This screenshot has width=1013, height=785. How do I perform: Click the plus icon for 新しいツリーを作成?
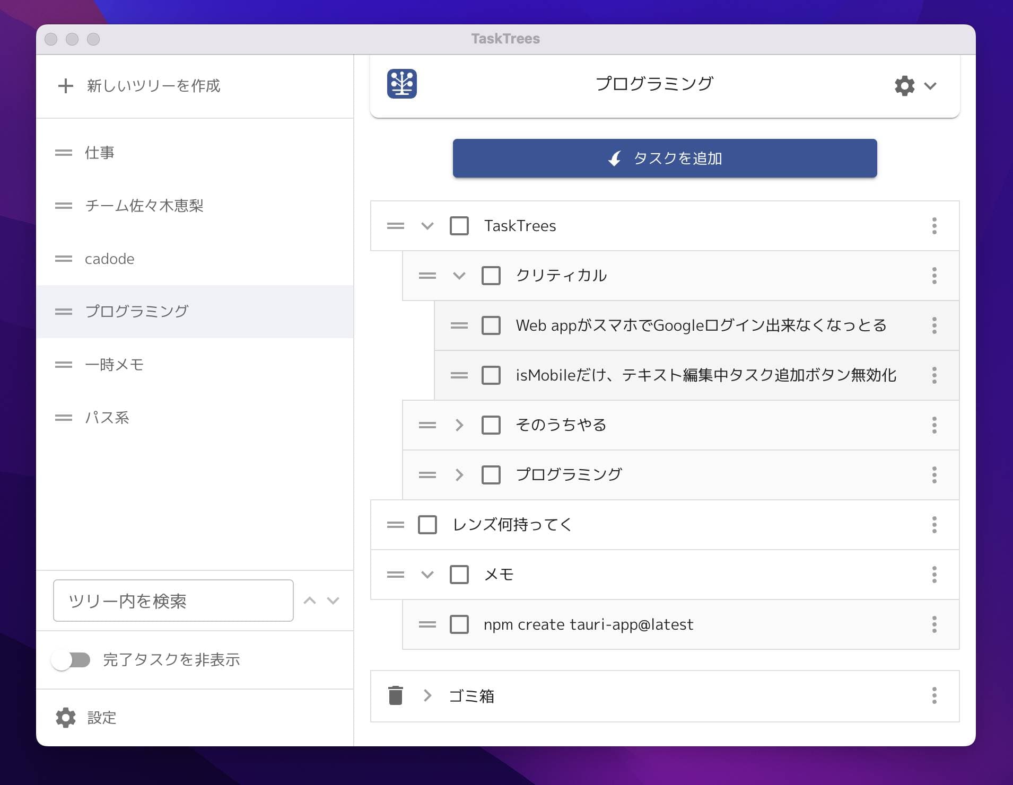coord(65,86)
